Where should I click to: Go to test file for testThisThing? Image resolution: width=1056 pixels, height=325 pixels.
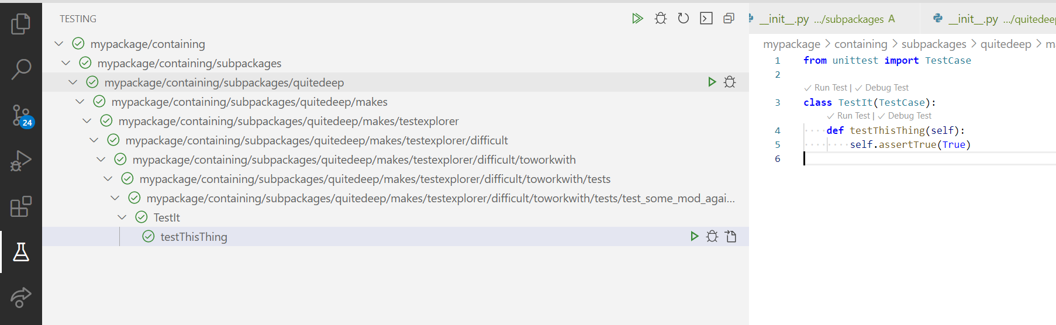731,237
